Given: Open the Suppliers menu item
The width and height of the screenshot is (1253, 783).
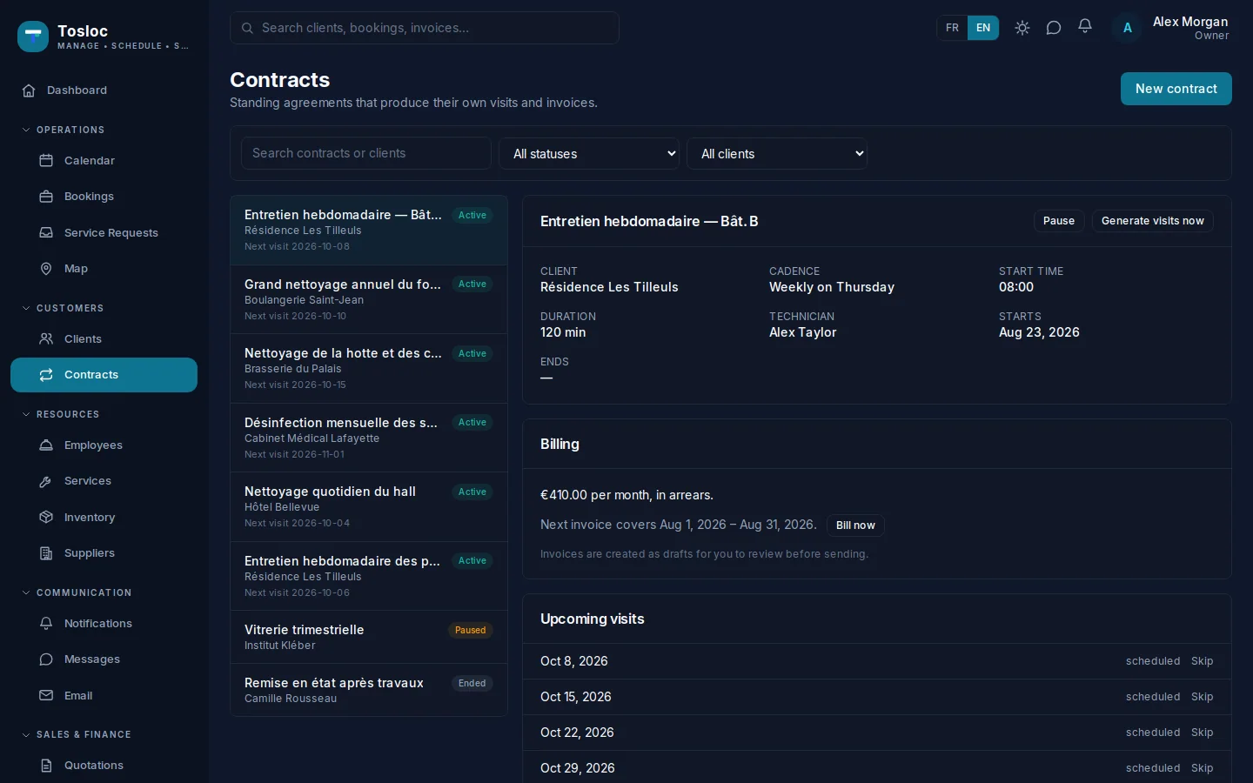Looking at the screenshot, I should [x=104, y=553].
